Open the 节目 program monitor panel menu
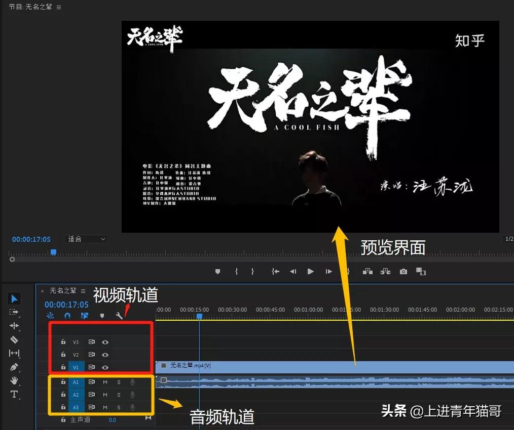The width and height of the screenshot is (514, 430). coord(59,7)
